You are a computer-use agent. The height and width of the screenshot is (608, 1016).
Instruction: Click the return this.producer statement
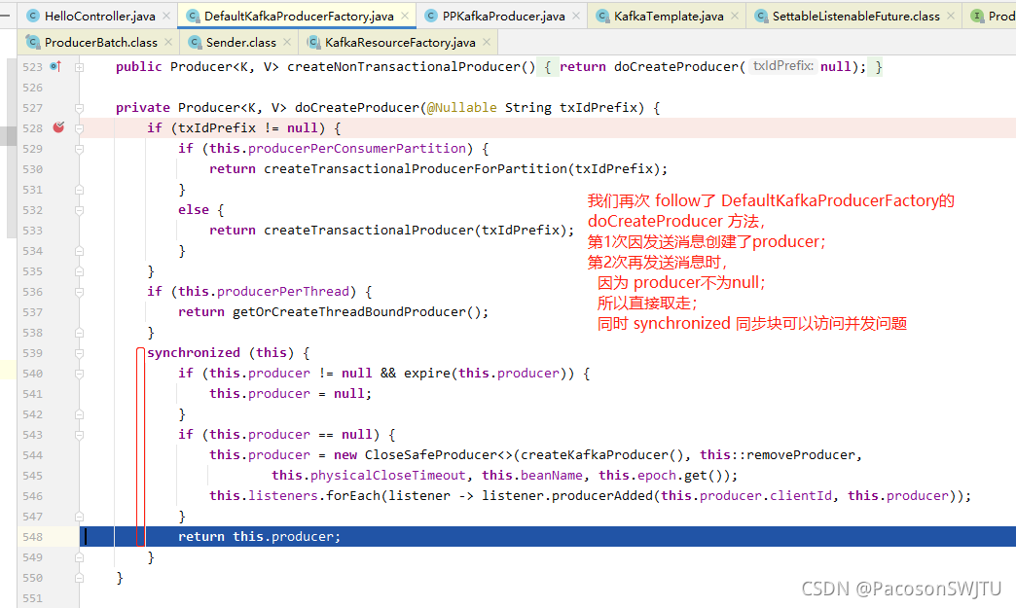coord(259,537)
